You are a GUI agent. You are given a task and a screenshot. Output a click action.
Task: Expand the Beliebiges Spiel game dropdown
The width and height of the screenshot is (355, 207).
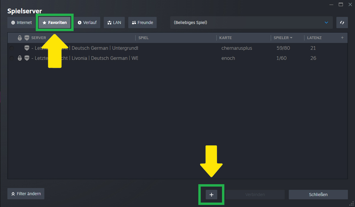pyautogui.click(x=252, y=23)
